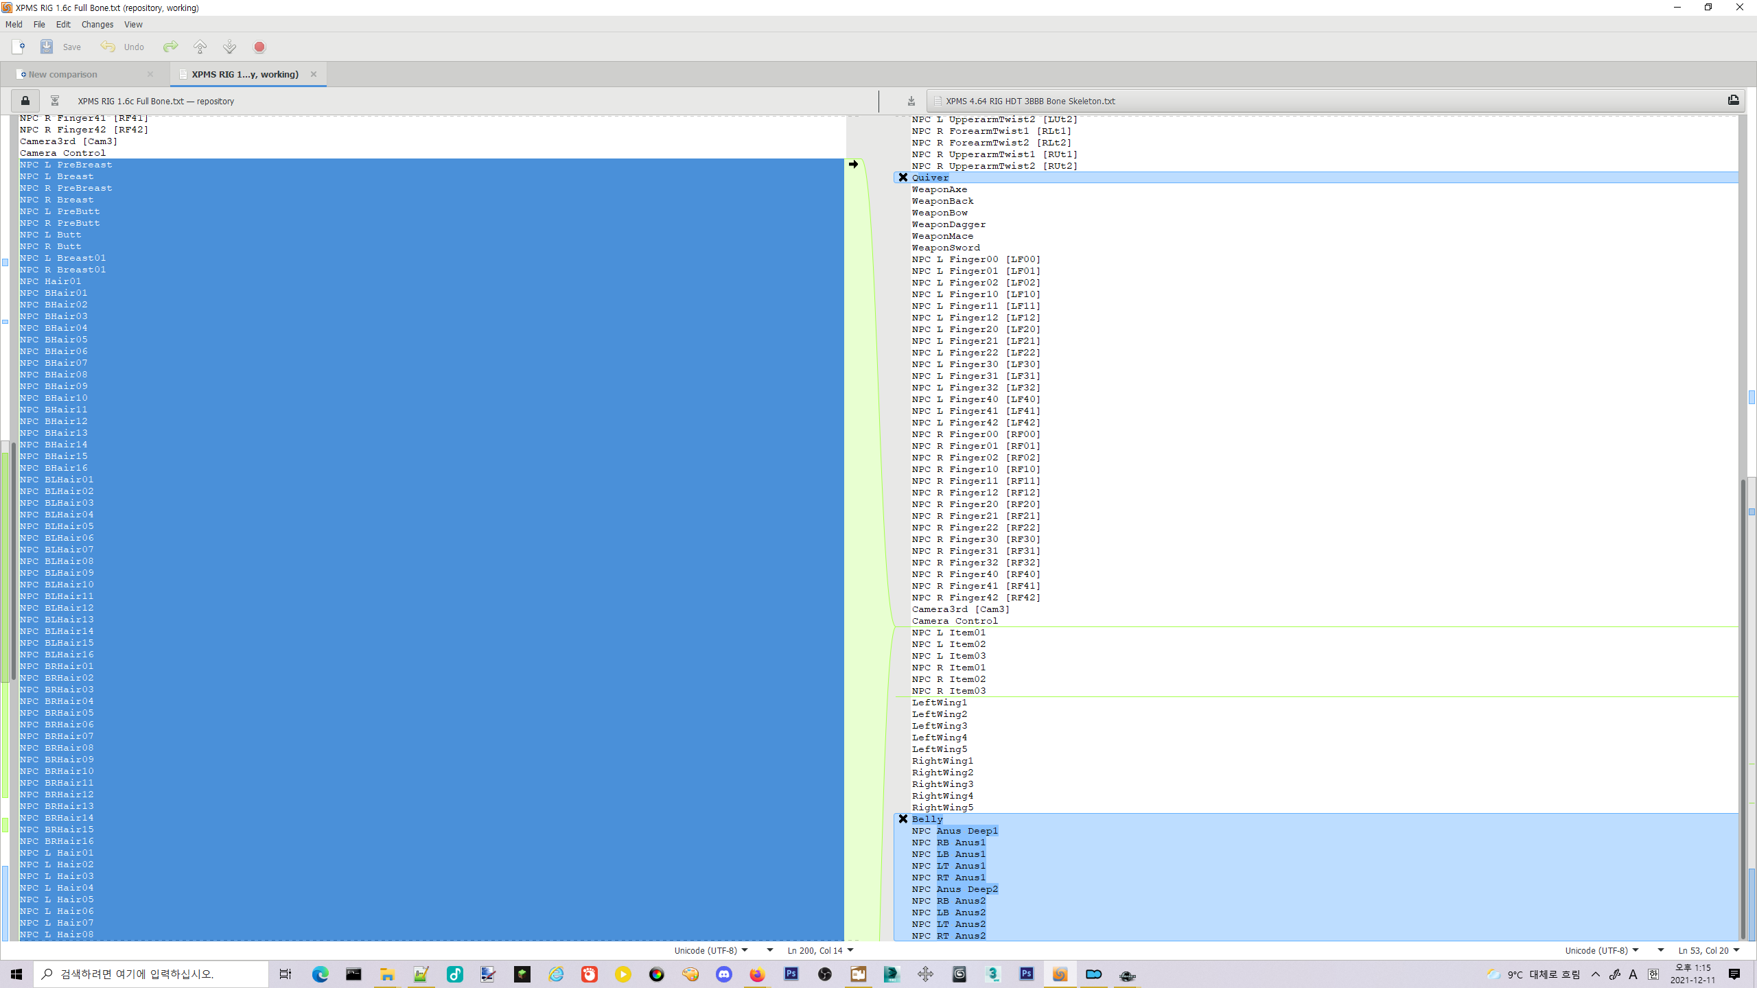Click the New comparison toolbar icon
This screenshot has height=988, width=1757.
19,47
